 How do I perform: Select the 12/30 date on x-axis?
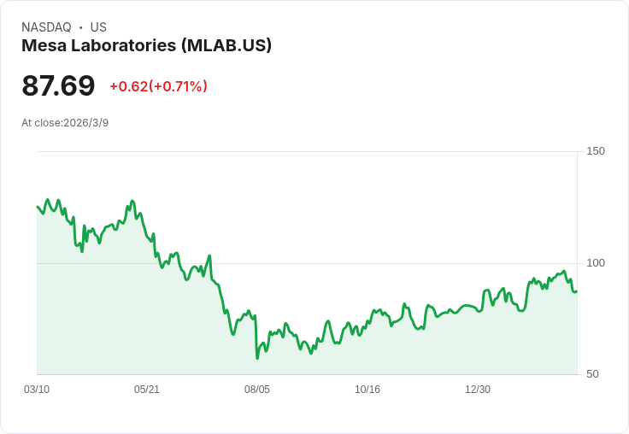pos(478,390)
